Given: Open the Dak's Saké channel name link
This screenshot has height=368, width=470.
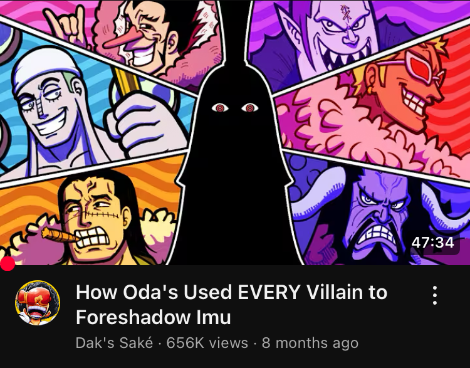Looking at the screenshot, I should 114,343.
